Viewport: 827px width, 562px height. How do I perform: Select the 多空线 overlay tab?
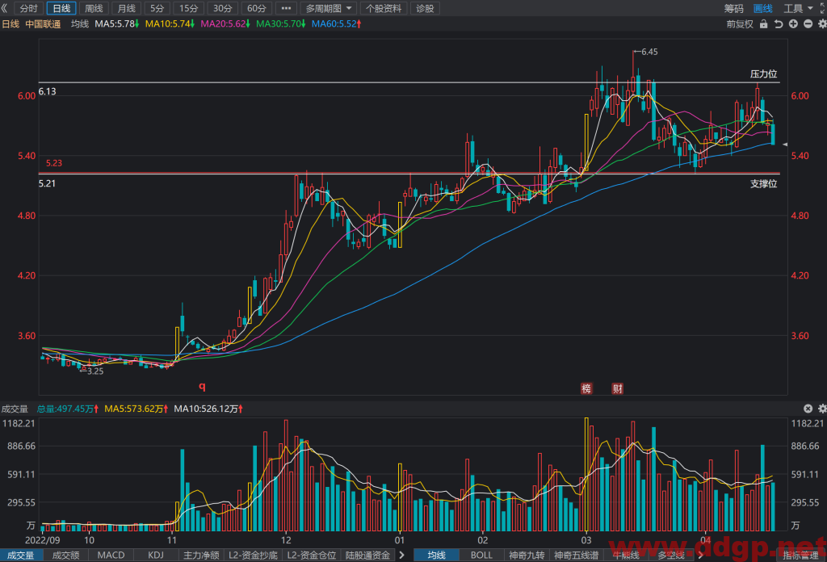[671, 556]
